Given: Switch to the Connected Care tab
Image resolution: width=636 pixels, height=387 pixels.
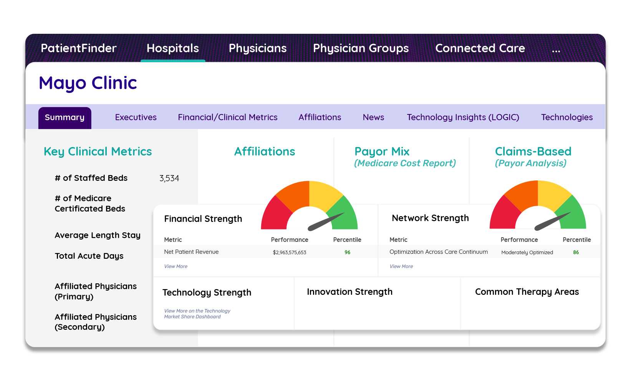Looking at the screenshot, I should pyautogui.click(x=480, y=48).
